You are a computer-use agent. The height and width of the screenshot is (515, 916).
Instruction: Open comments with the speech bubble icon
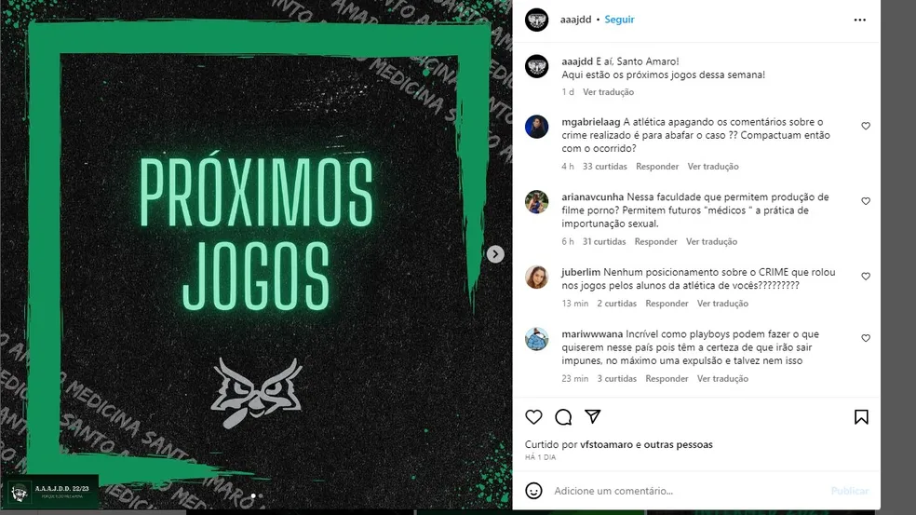tap(563, 417)
